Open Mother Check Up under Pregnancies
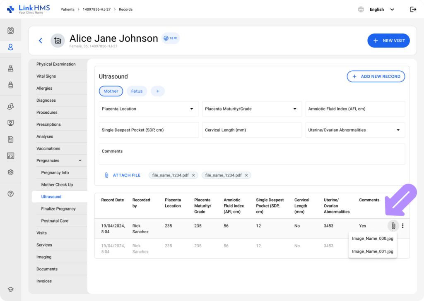The width and height of the screenshot is (424, 301). click(x=57, y=185)
